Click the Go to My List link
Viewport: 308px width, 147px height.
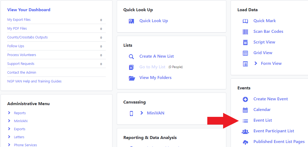pyautogui.click(x=152, y=67)
